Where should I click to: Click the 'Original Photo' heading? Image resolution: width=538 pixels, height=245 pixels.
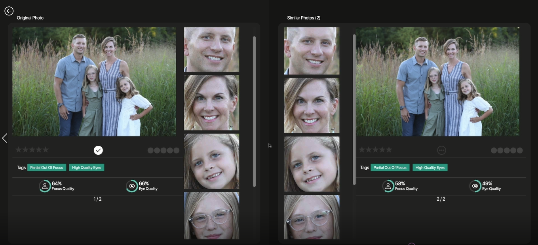tap(30, 18)
